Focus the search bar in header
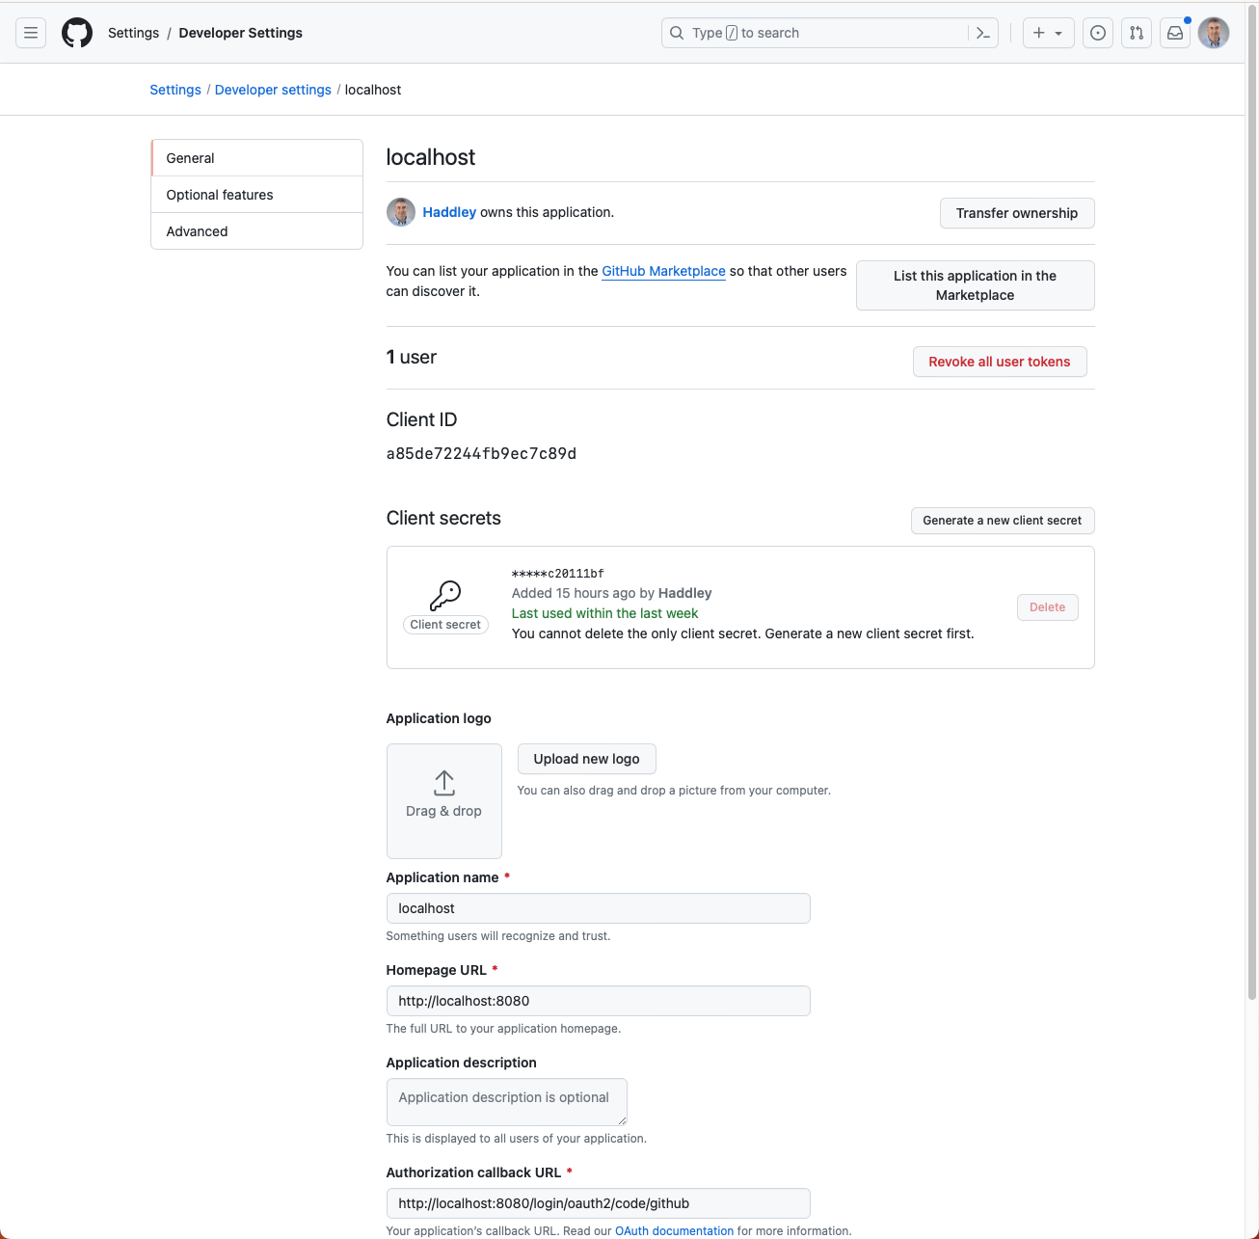Viewport: 1259px width, 1239px height. click(x=819, y=33)
